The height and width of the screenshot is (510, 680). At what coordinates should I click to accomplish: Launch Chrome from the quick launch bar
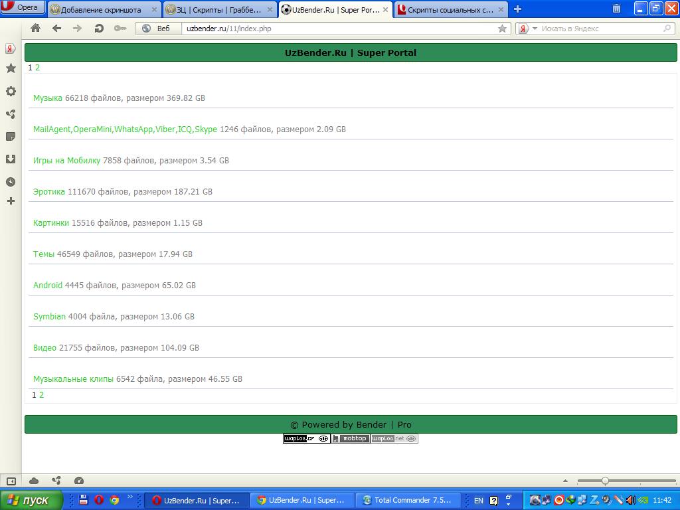point(114,500)
